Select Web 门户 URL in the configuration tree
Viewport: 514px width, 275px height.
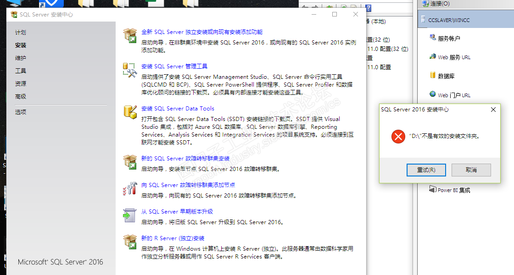click(454, 95)
